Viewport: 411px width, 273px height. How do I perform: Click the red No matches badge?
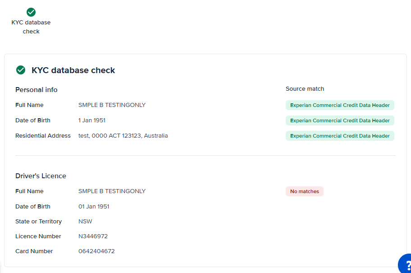point(305,191)
